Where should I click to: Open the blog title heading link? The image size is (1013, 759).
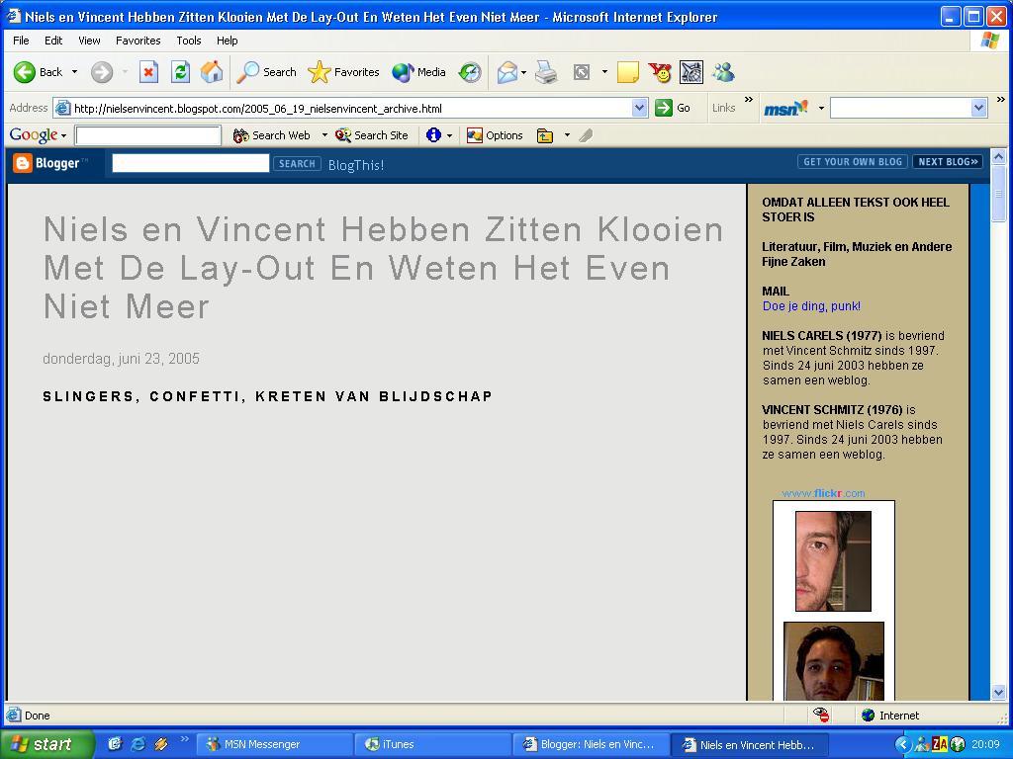pyautogui.click(x=383, y=267)
